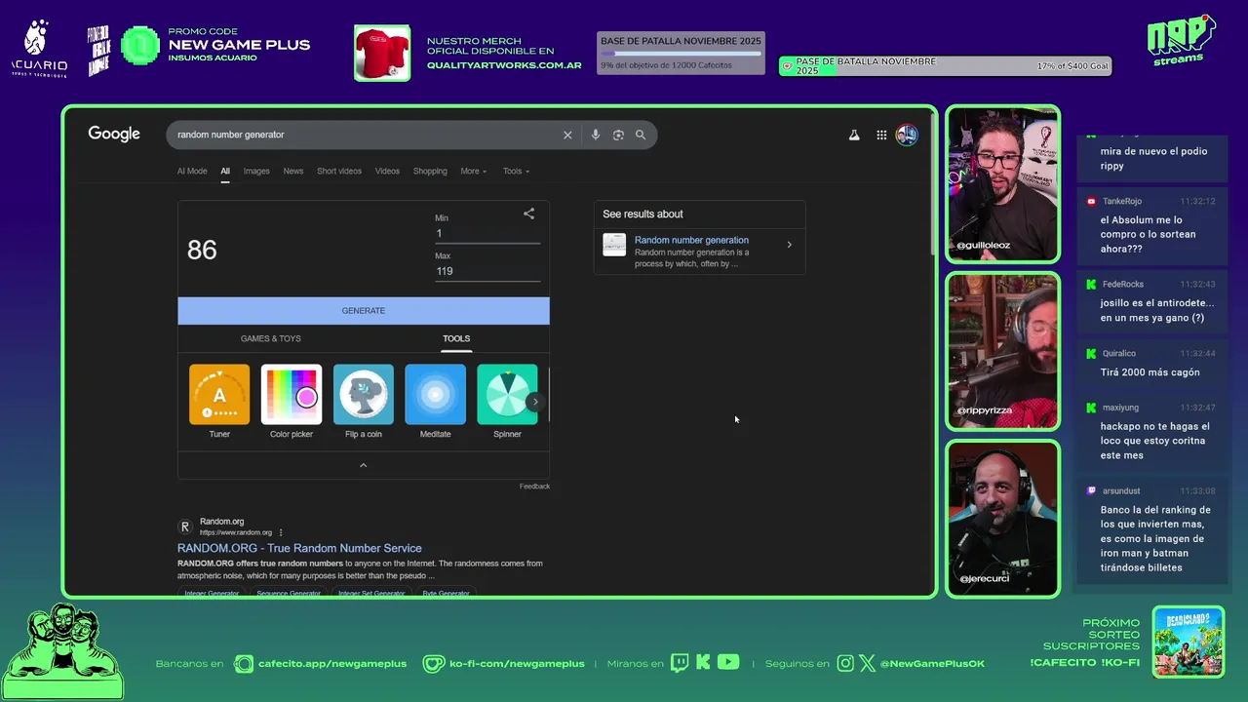Click the browser page scrollbar
This screenshot has height=702, width=1248.
(932, 185)
